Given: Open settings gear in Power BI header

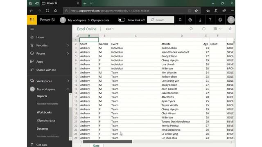Looking at the screenshot, I should pos(190,20).
